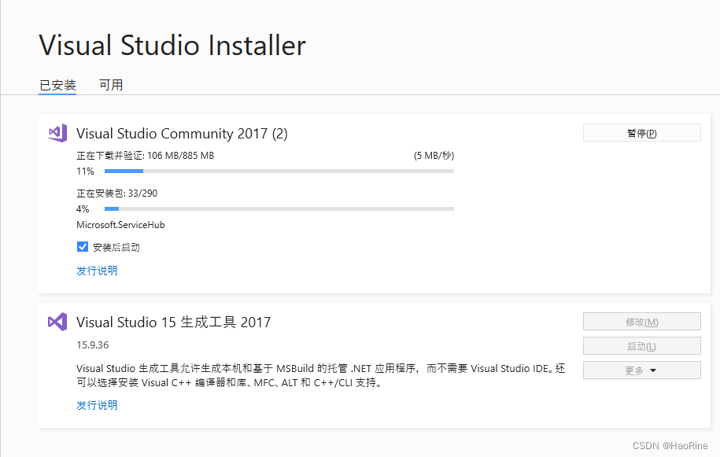Open 发行说明 for Visual Studio Community 2017

(x=97, y=270)
